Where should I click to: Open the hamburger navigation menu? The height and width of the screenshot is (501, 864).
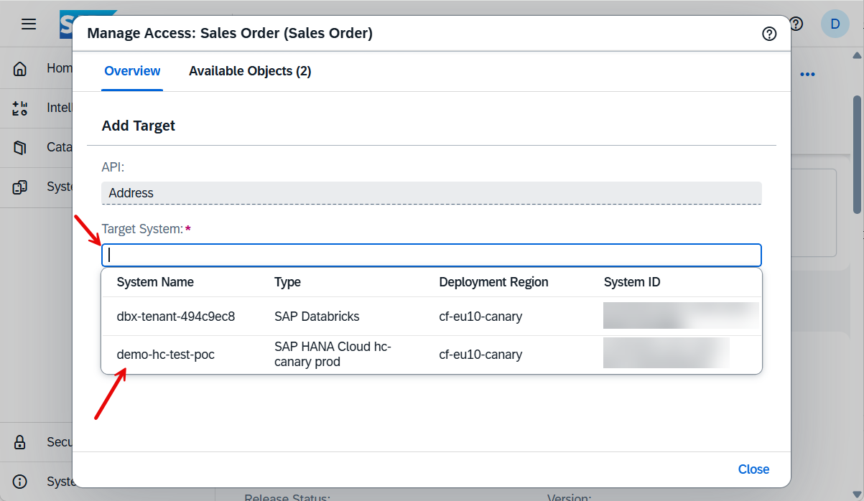29,24
